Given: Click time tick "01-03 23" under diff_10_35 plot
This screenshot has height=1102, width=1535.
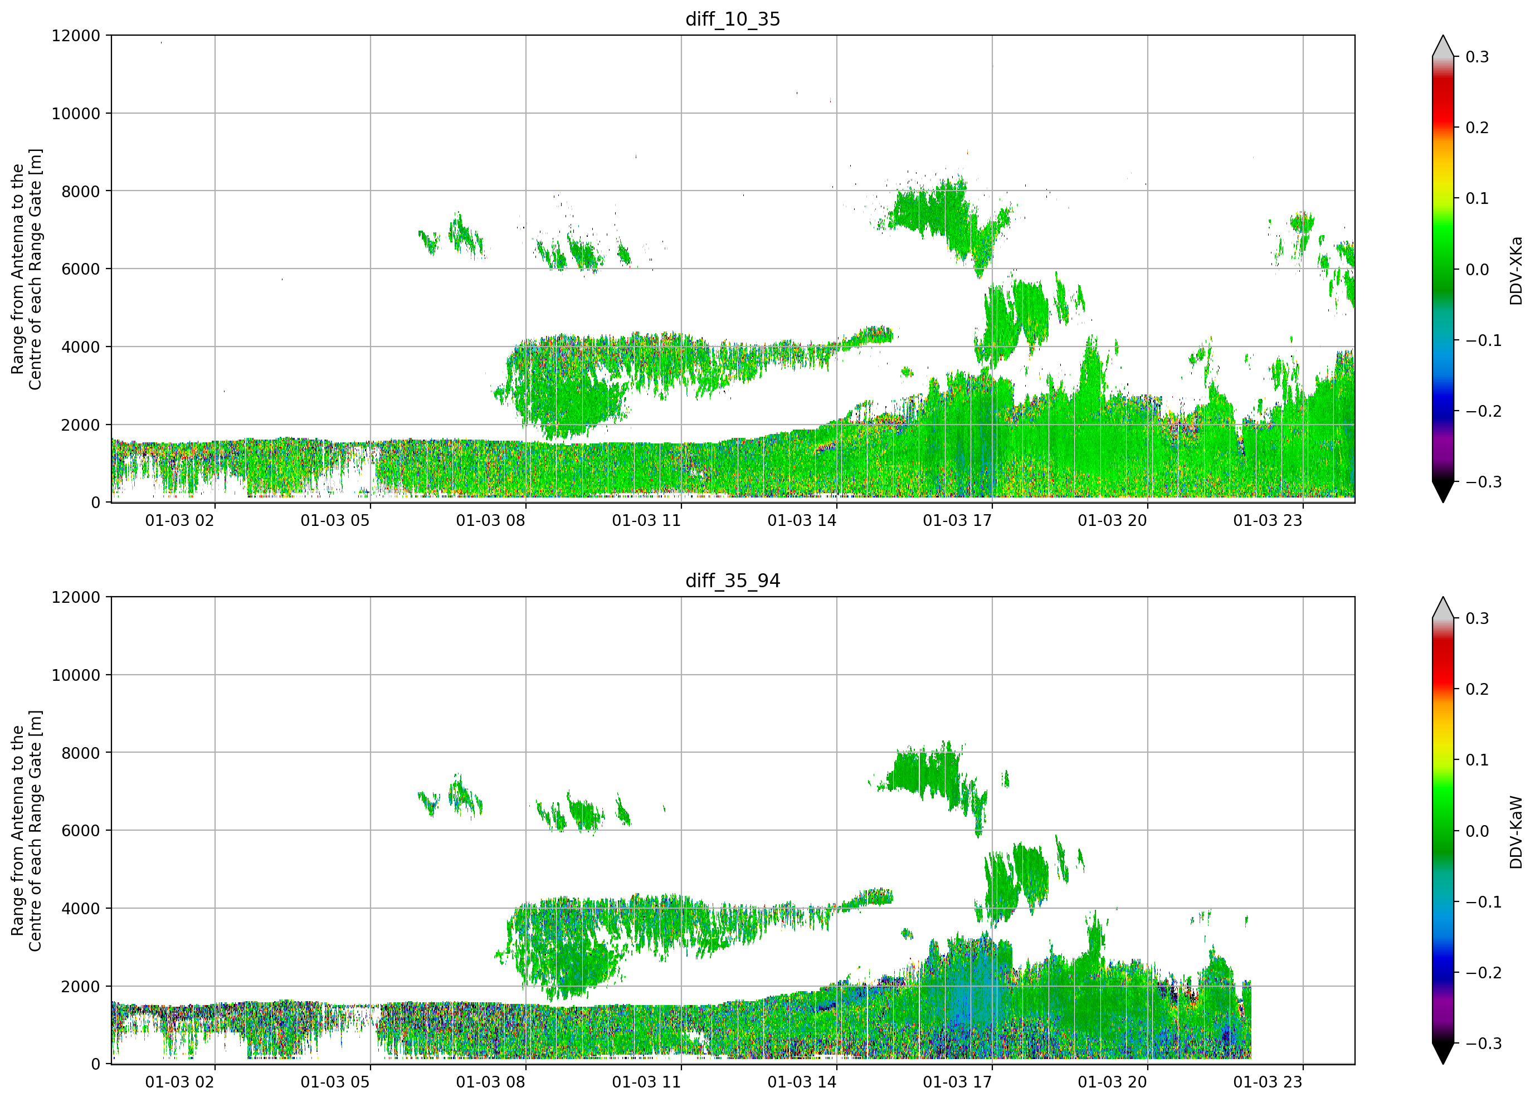Looking at the screenshot, I should coord(1268,520).
